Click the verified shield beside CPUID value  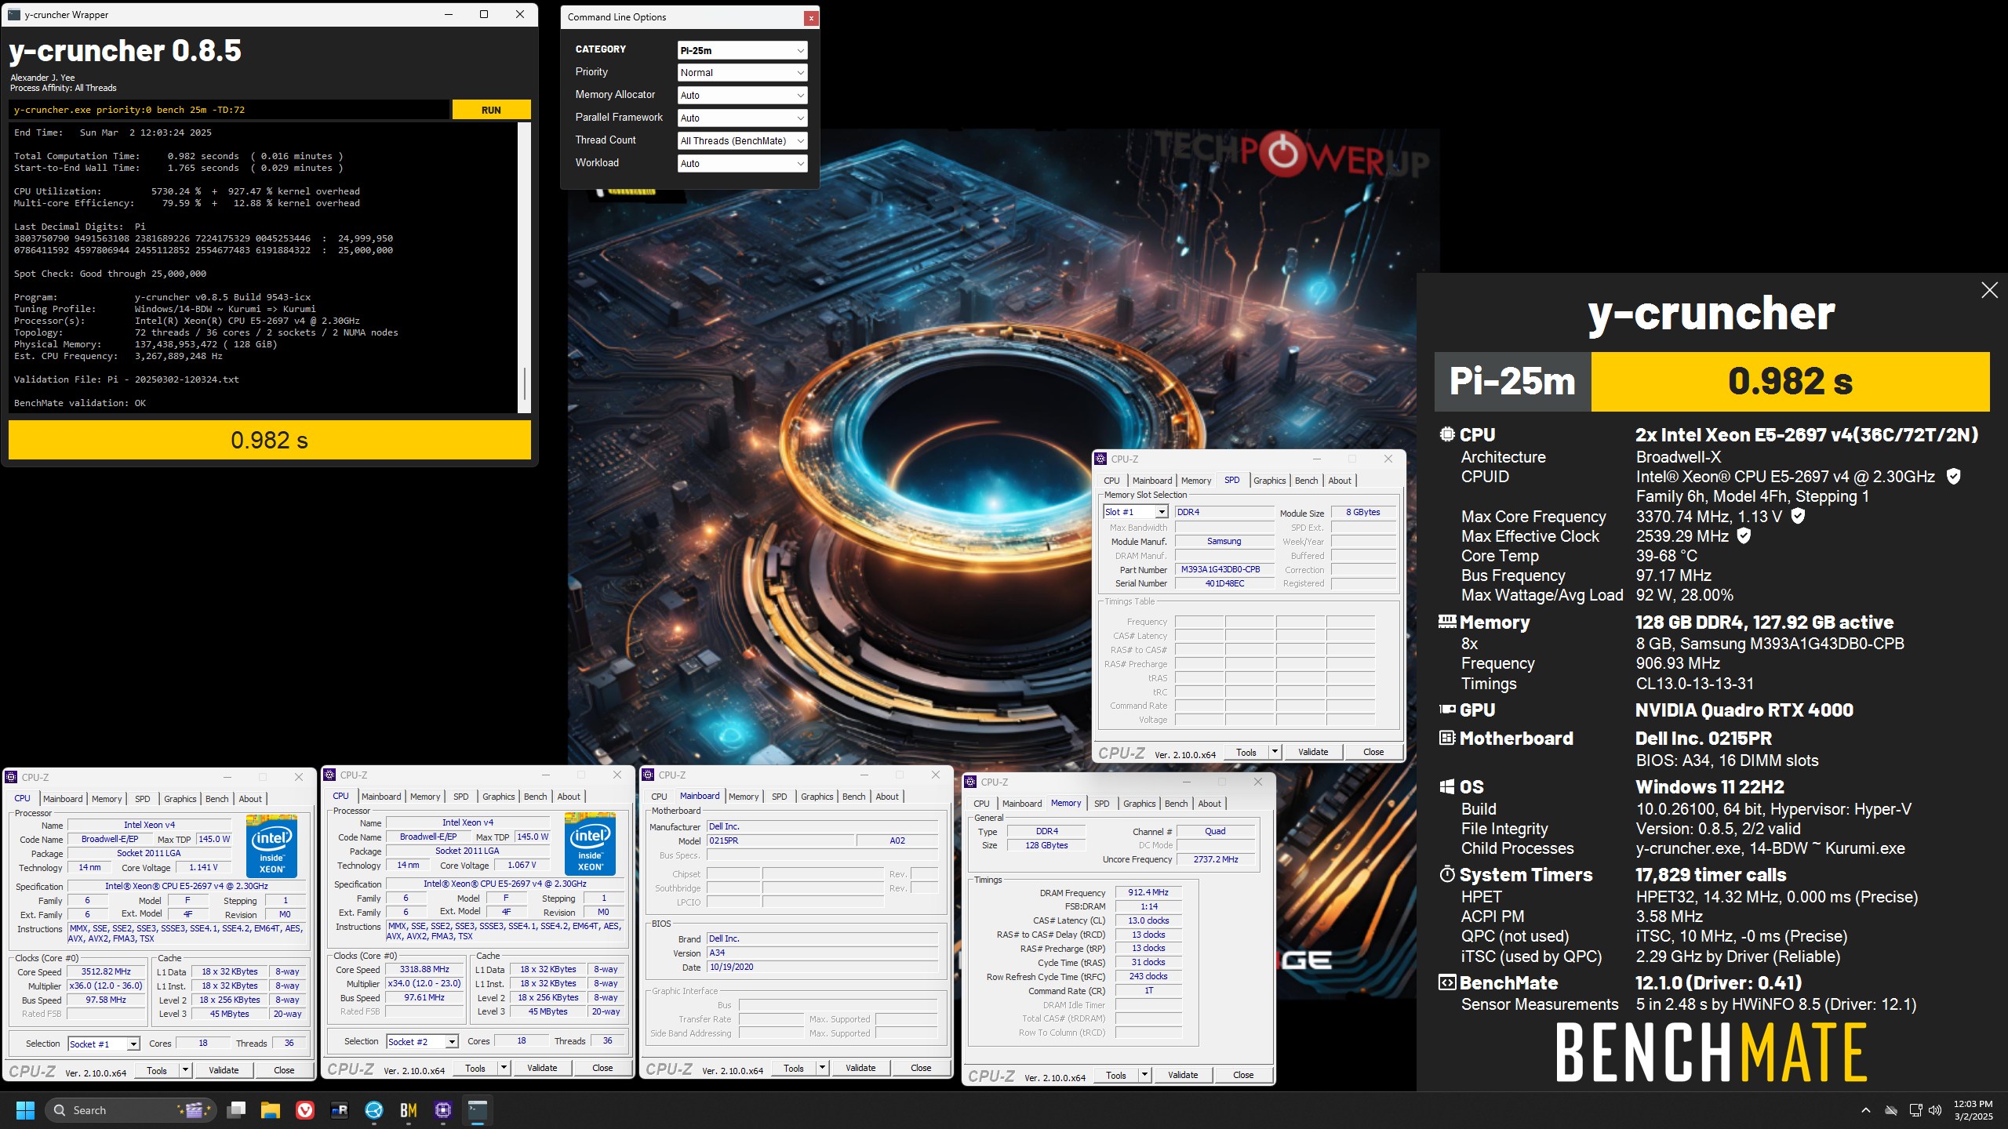tap(1954, 476)
